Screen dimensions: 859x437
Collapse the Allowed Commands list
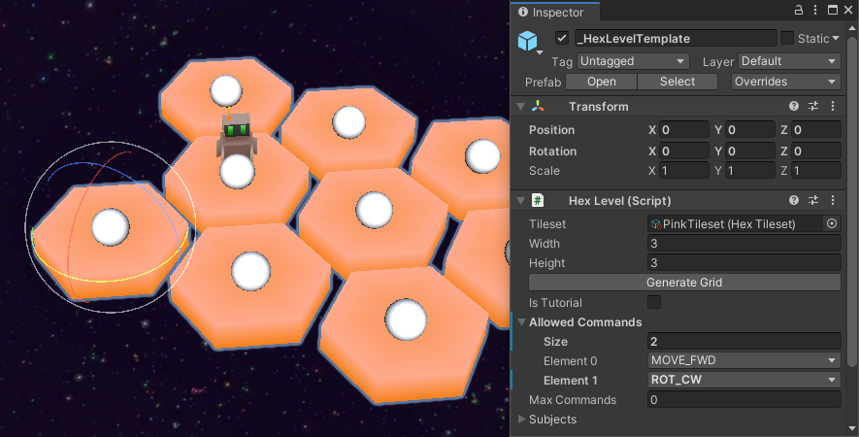(x=521, y=321)
